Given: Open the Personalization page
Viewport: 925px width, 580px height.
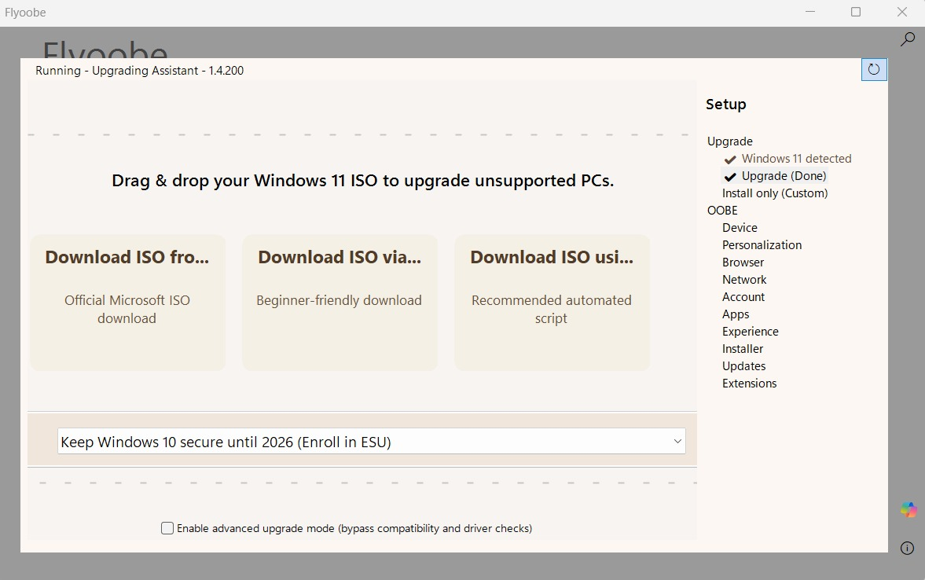Looking at the screenshot, I should (762, 245).
